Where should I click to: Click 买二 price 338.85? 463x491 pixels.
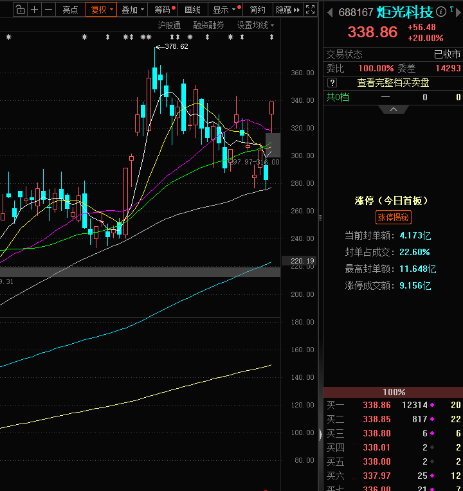(377, 419)
